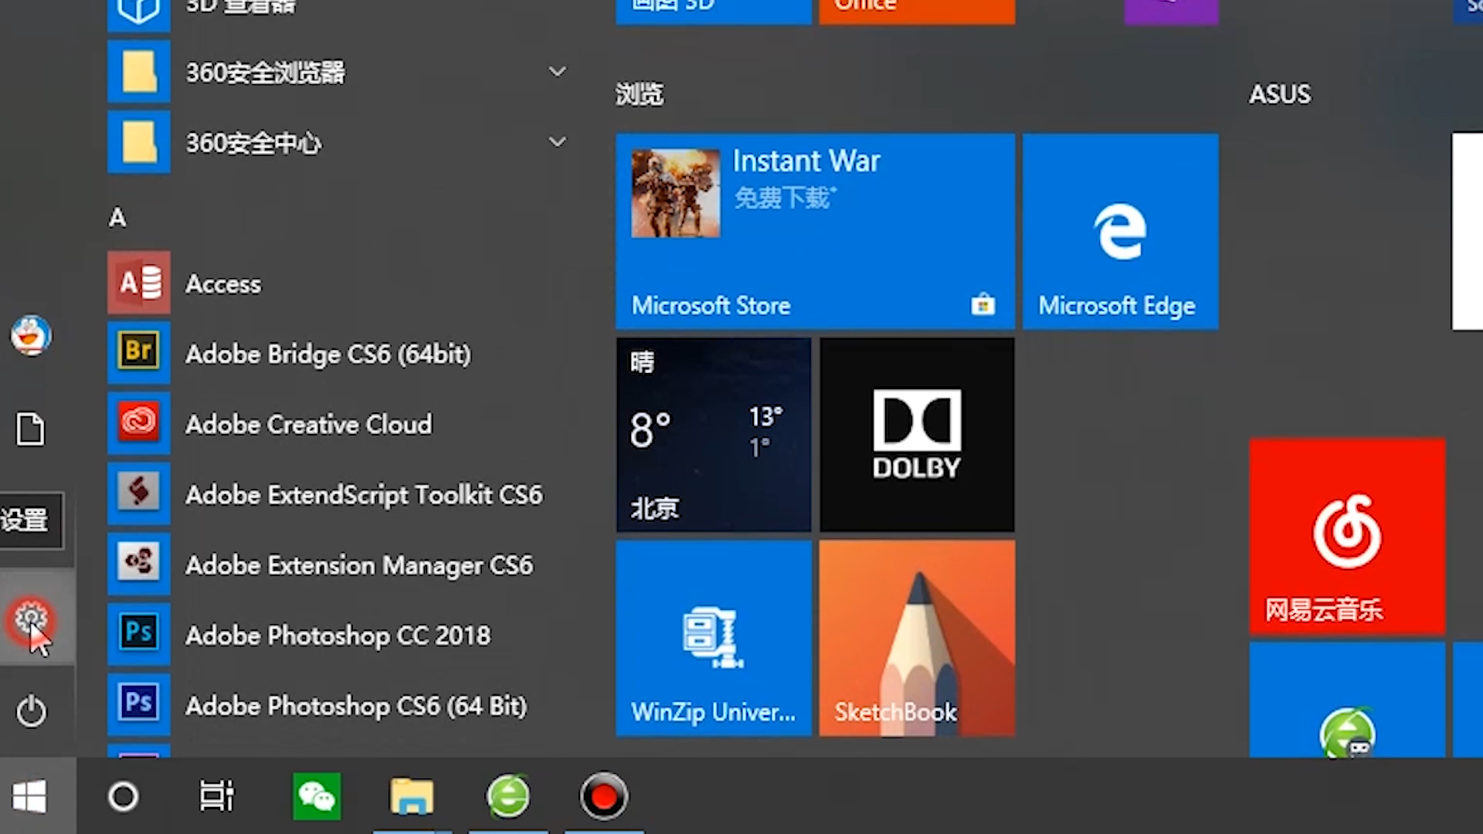1483x834 pixels.
Task: Launch Adobe Photoshop CS6 (64 Bit)
Action: [x=340, y=705]
